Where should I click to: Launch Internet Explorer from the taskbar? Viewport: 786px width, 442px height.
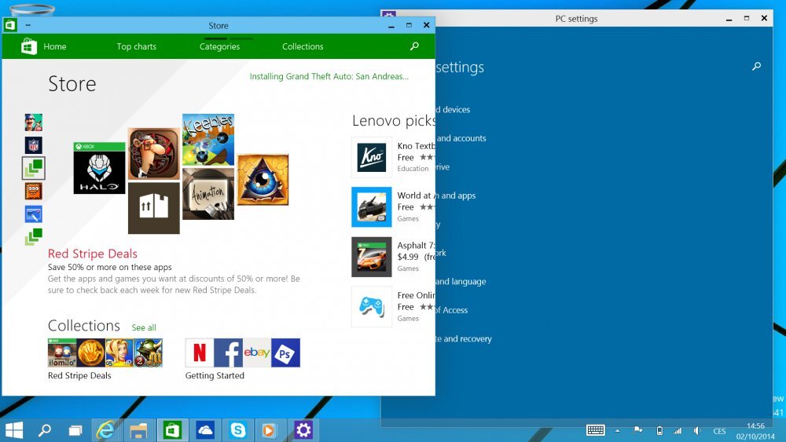106,430
